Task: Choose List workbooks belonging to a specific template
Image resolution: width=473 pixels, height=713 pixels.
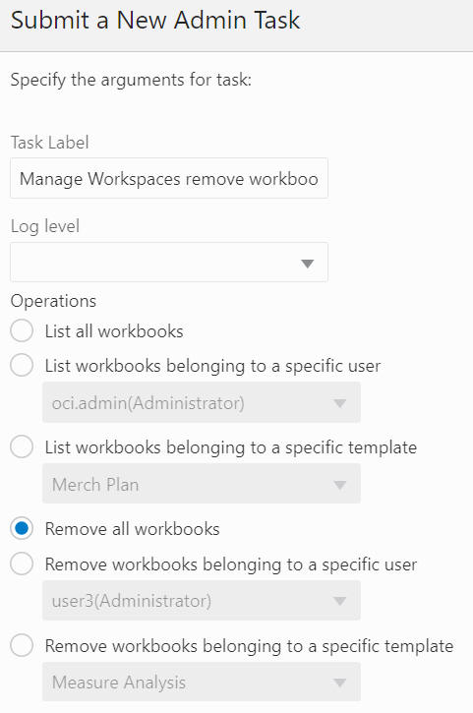Action: point(22,446)
